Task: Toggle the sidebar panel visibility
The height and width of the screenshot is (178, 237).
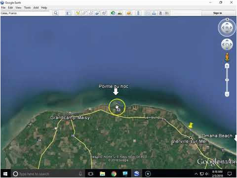Action: [69, 13]
